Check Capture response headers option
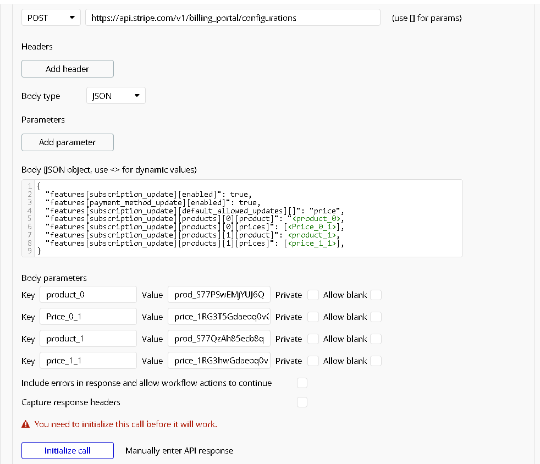The width and height of the screenshot is (540, 464). 302,402
